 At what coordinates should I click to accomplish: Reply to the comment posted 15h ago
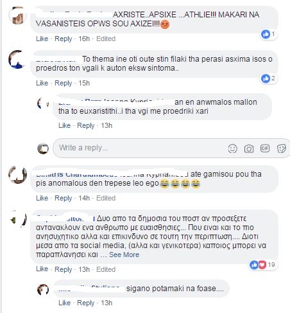click(x=63, y=83)
